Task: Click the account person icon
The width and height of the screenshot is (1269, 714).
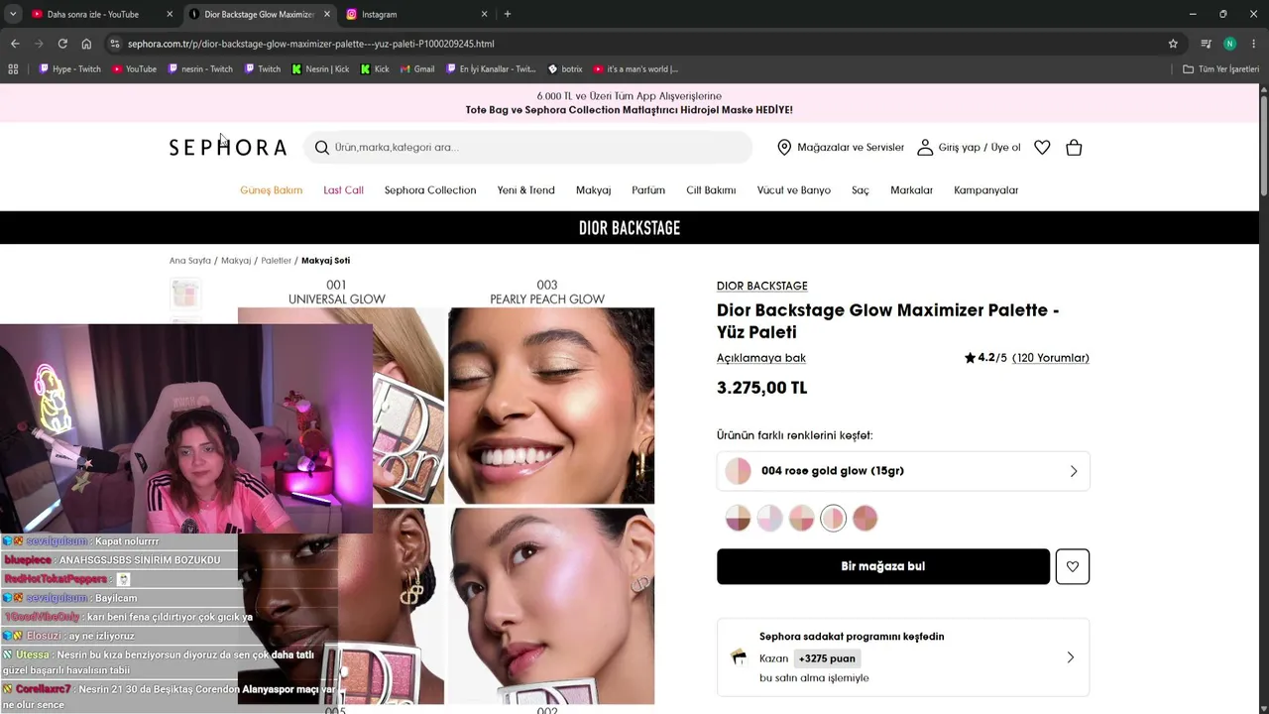Action: pyautogui.click(x=925, y=148)
